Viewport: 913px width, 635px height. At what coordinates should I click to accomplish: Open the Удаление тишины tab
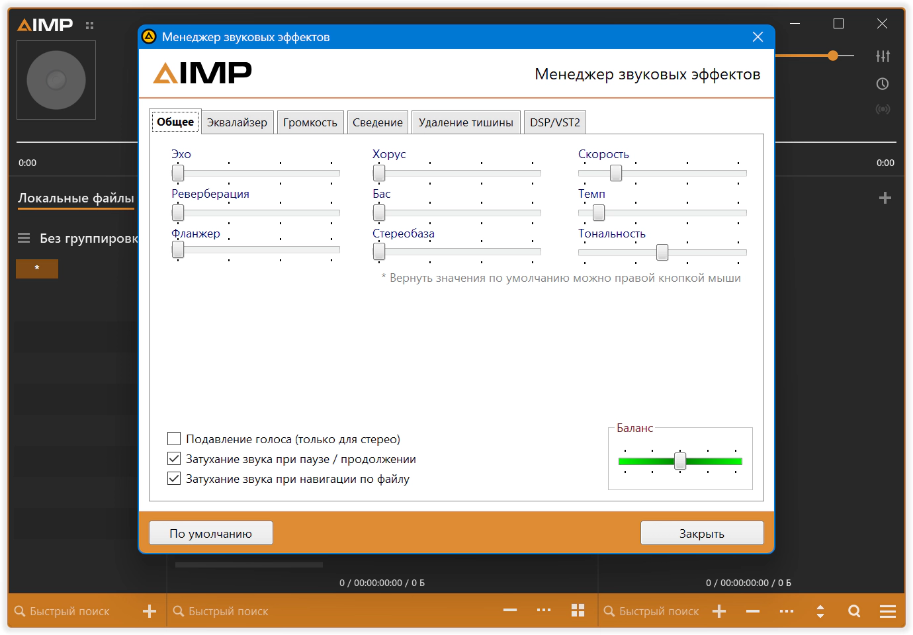[466, 122]
